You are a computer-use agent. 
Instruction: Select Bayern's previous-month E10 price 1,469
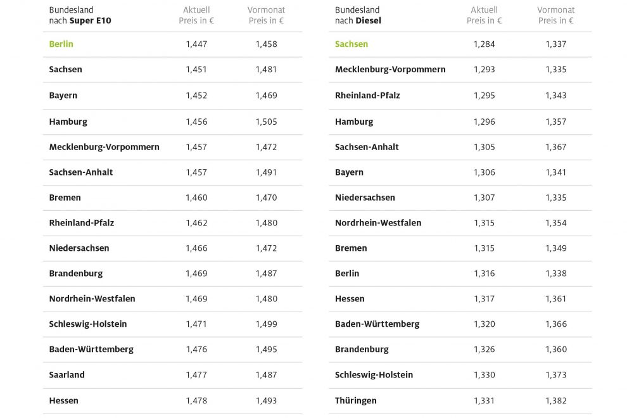coord(266,96)
